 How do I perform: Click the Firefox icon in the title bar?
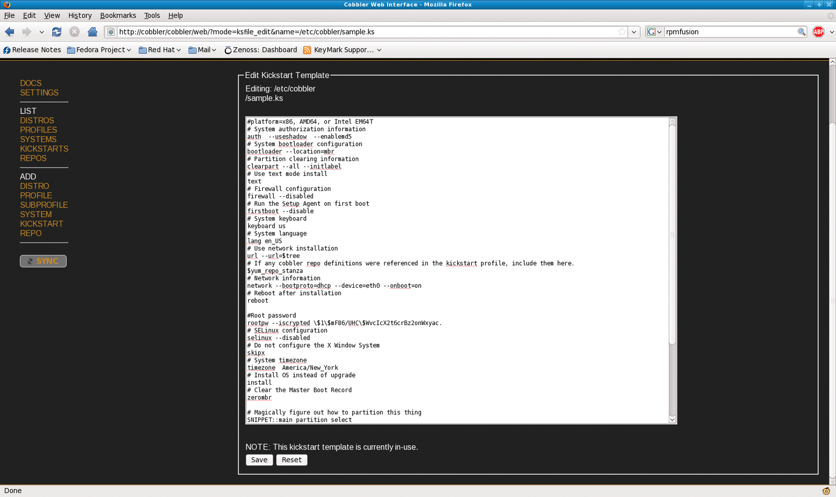(x=6, y=5)
